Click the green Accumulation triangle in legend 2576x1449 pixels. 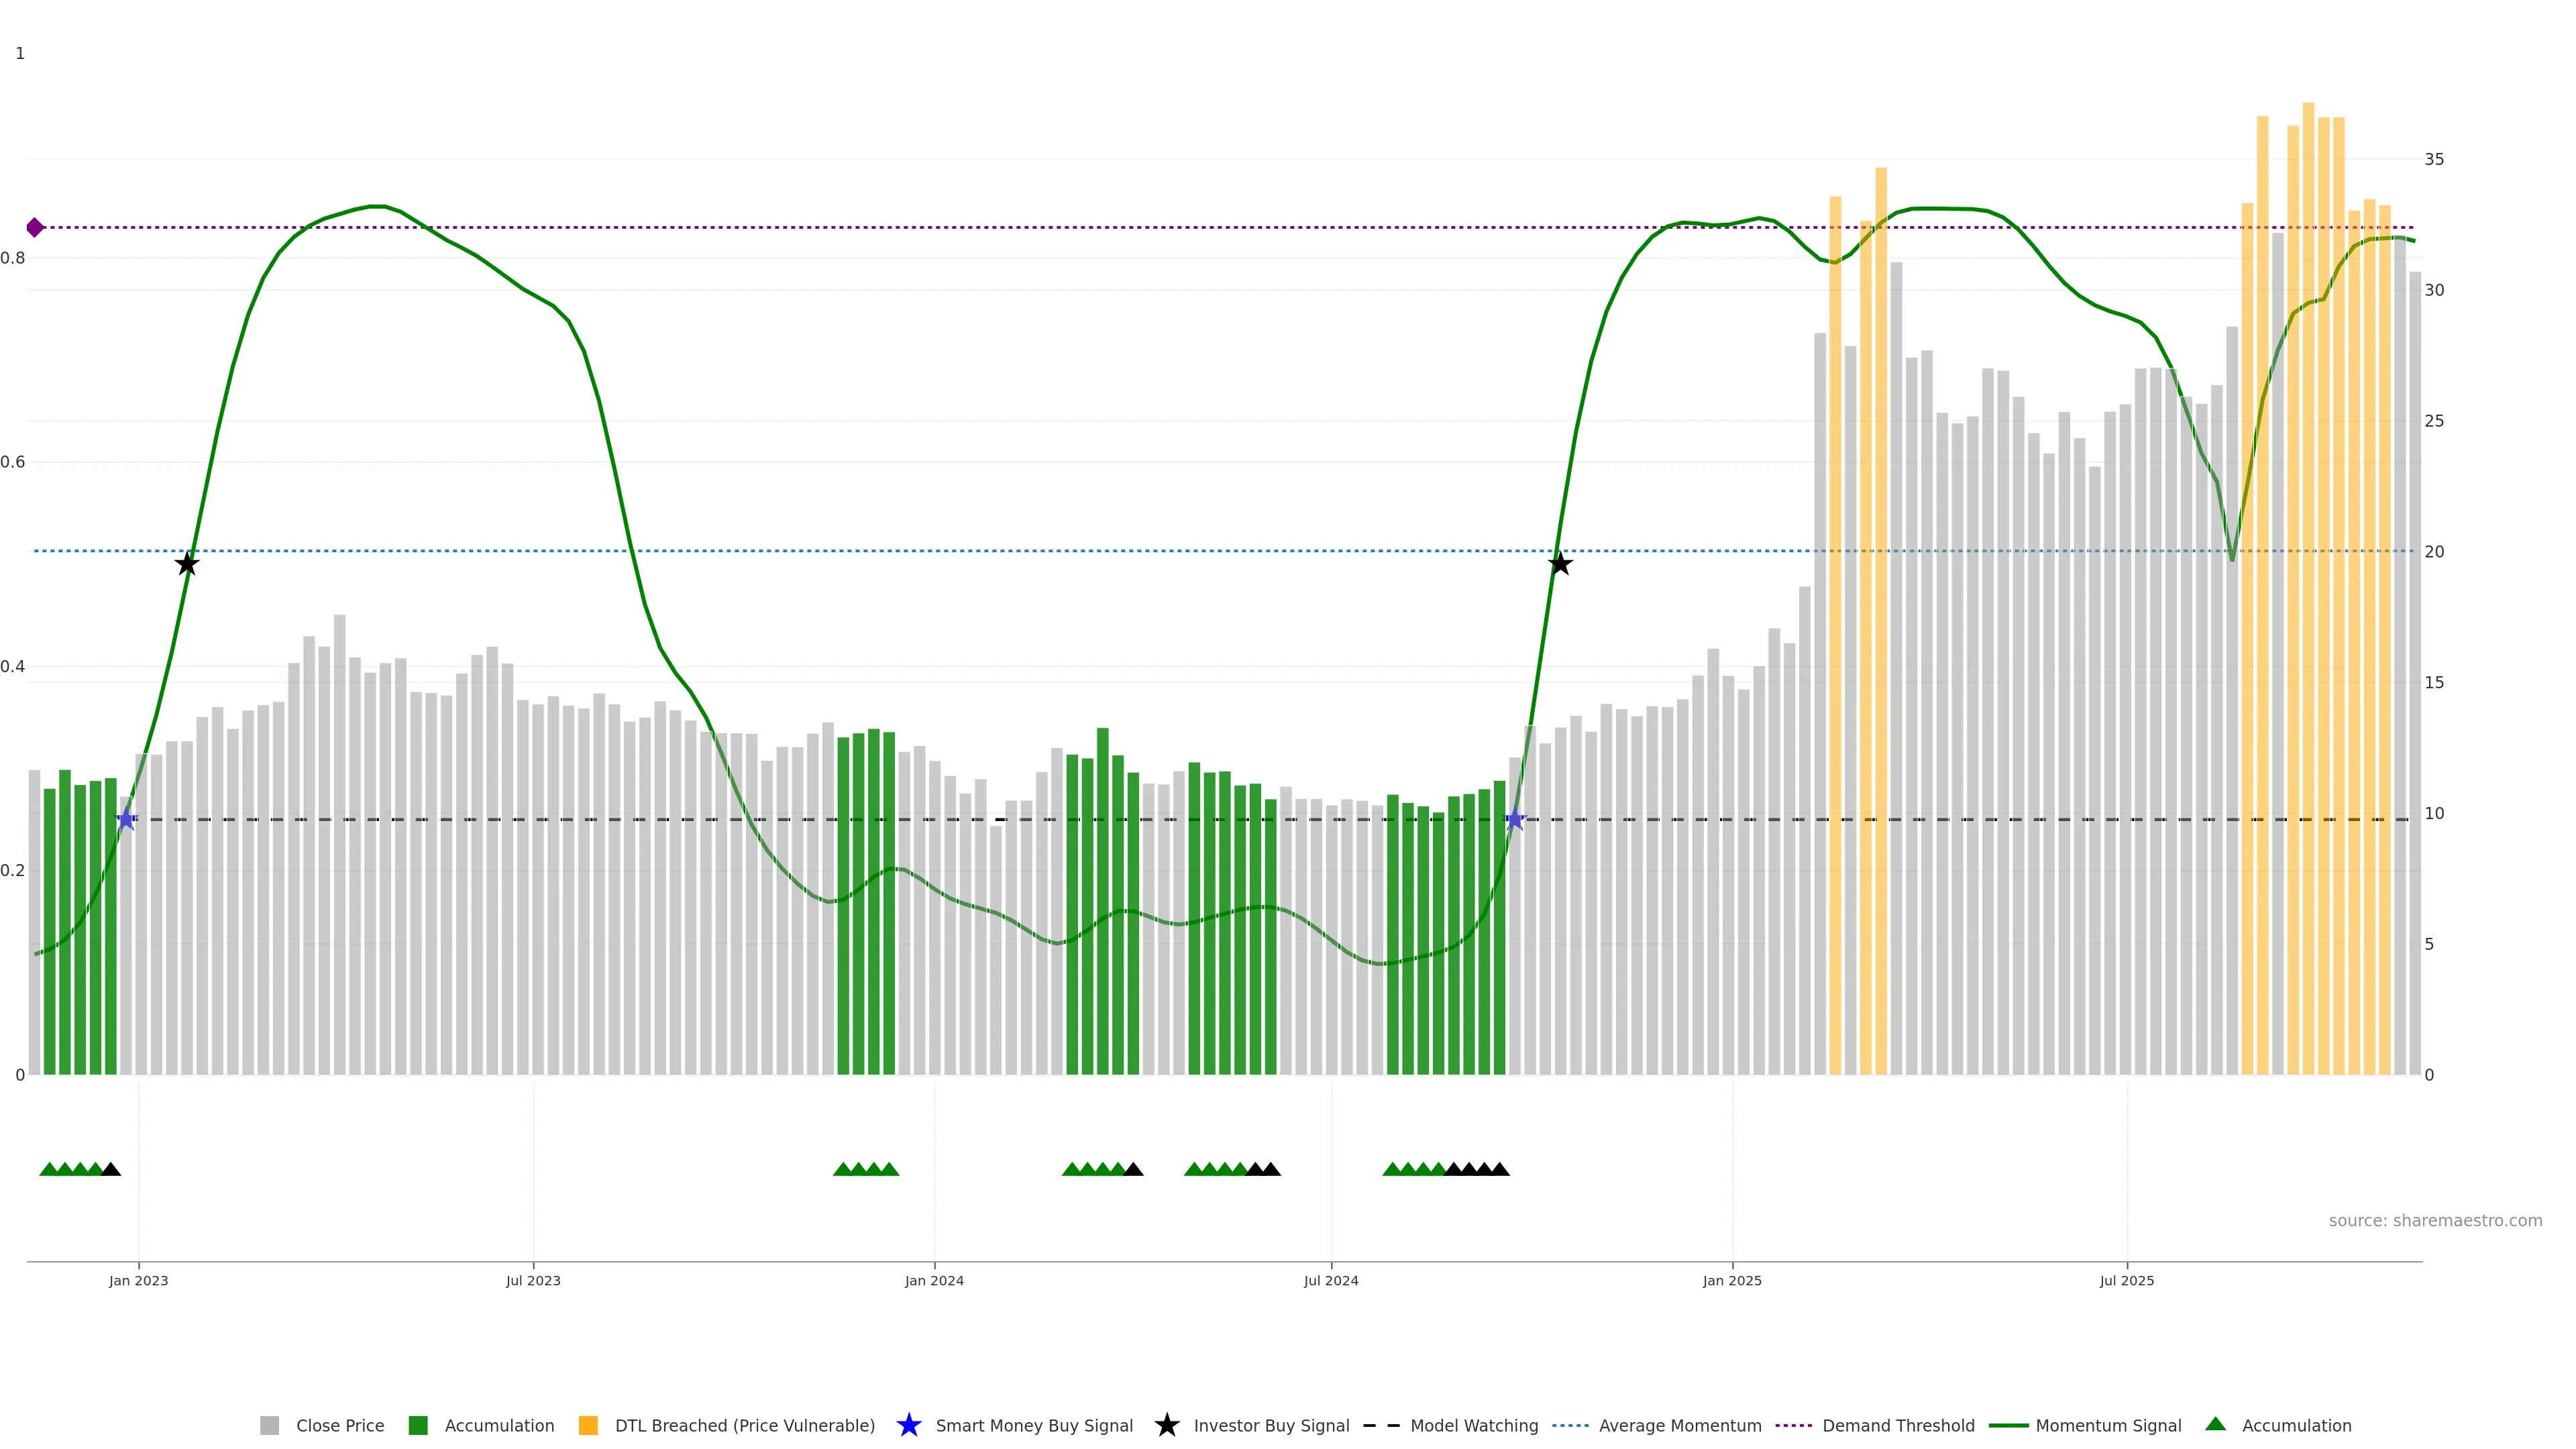coord(2215,1424)
